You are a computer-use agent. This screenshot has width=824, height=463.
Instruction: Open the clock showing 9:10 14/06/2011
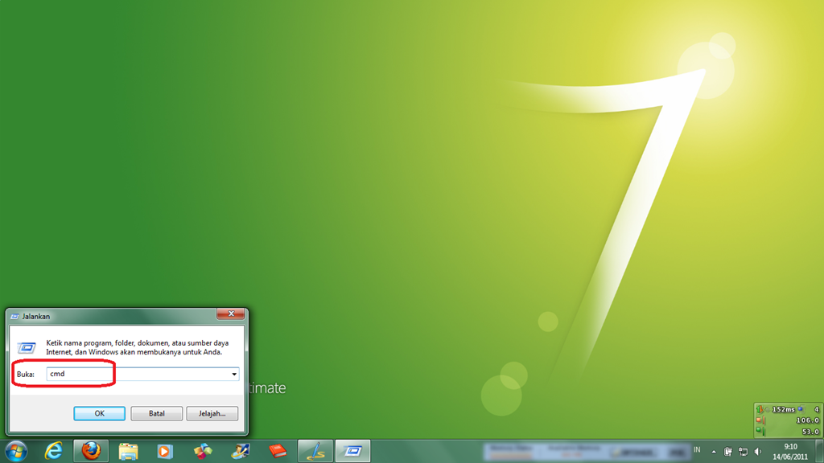(790, 452)
